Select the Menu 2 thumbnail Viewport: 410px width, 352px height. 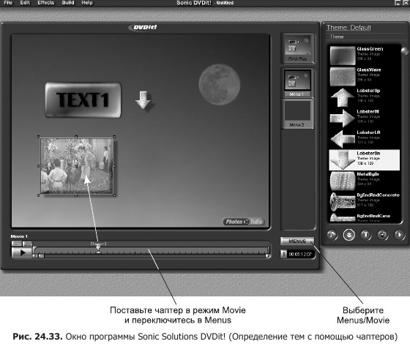297,114
